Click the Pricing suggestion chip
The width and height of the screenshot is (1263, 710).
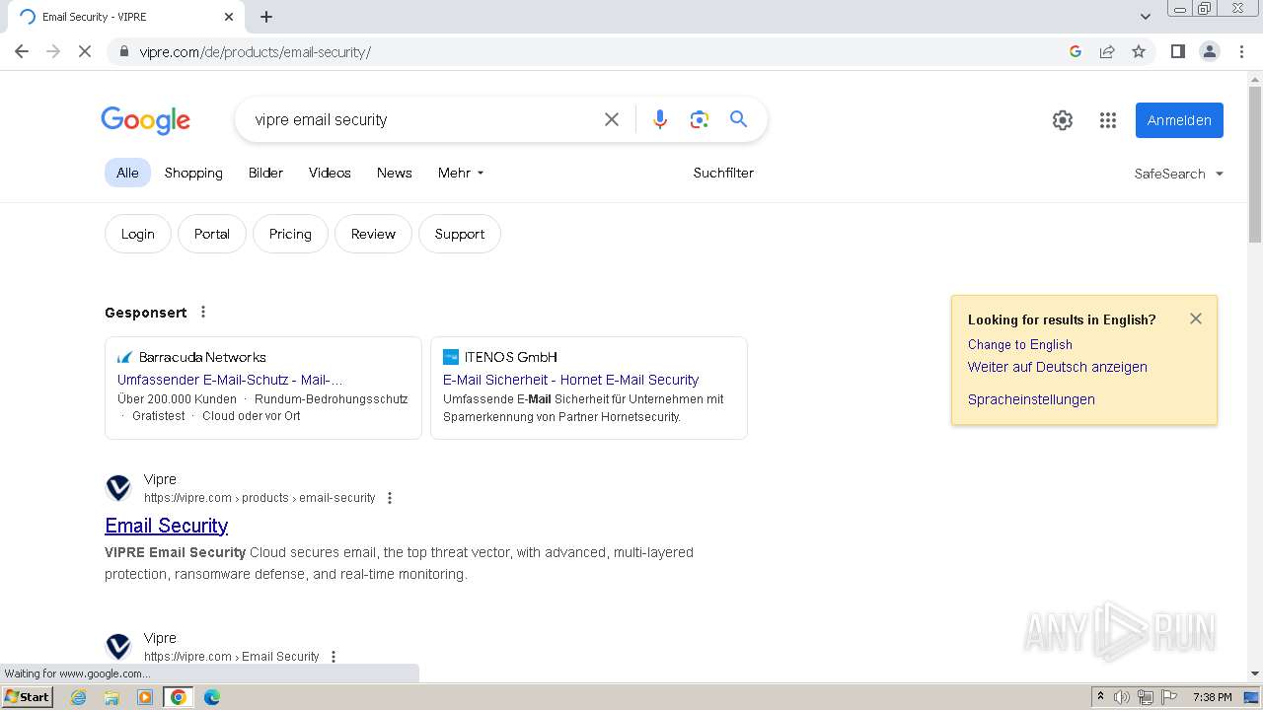click(290, 234)
